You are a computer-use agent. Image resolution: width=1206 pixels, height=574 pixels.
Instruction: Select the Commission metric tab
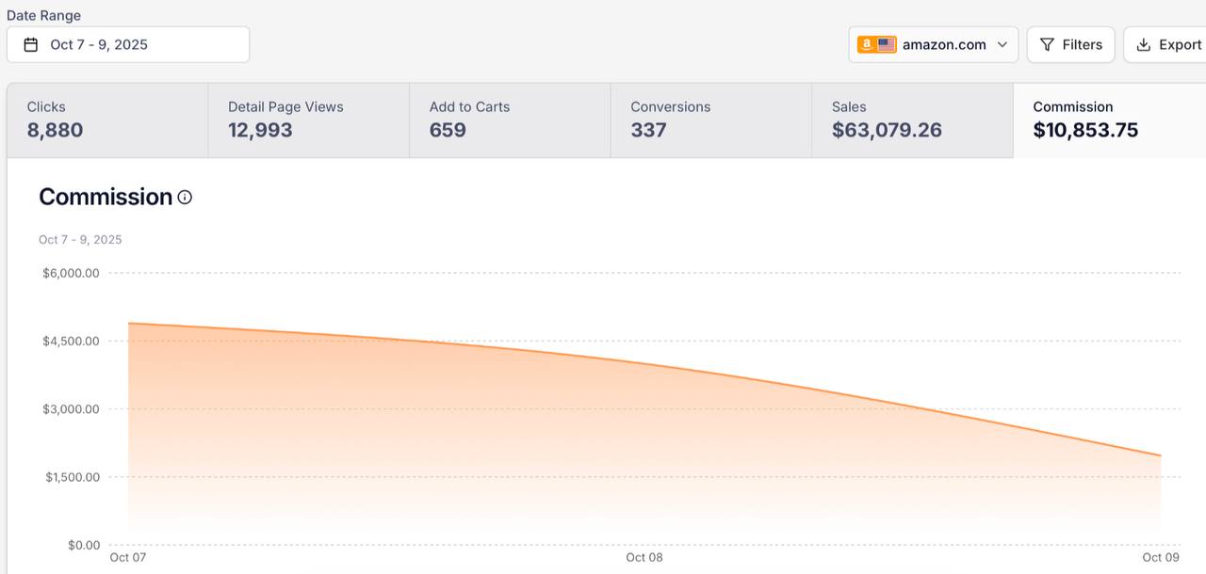tap(1108, 120)
